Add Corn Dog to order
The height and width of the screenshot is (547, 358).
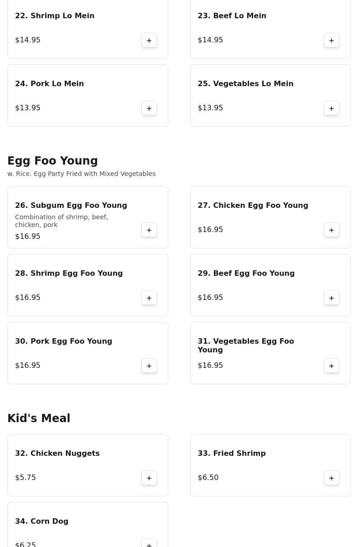pos(149,543)
